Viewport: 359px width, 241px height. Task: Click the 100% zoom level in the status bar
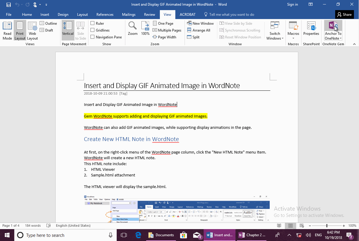pyautogui.click(x=352, y=226)
